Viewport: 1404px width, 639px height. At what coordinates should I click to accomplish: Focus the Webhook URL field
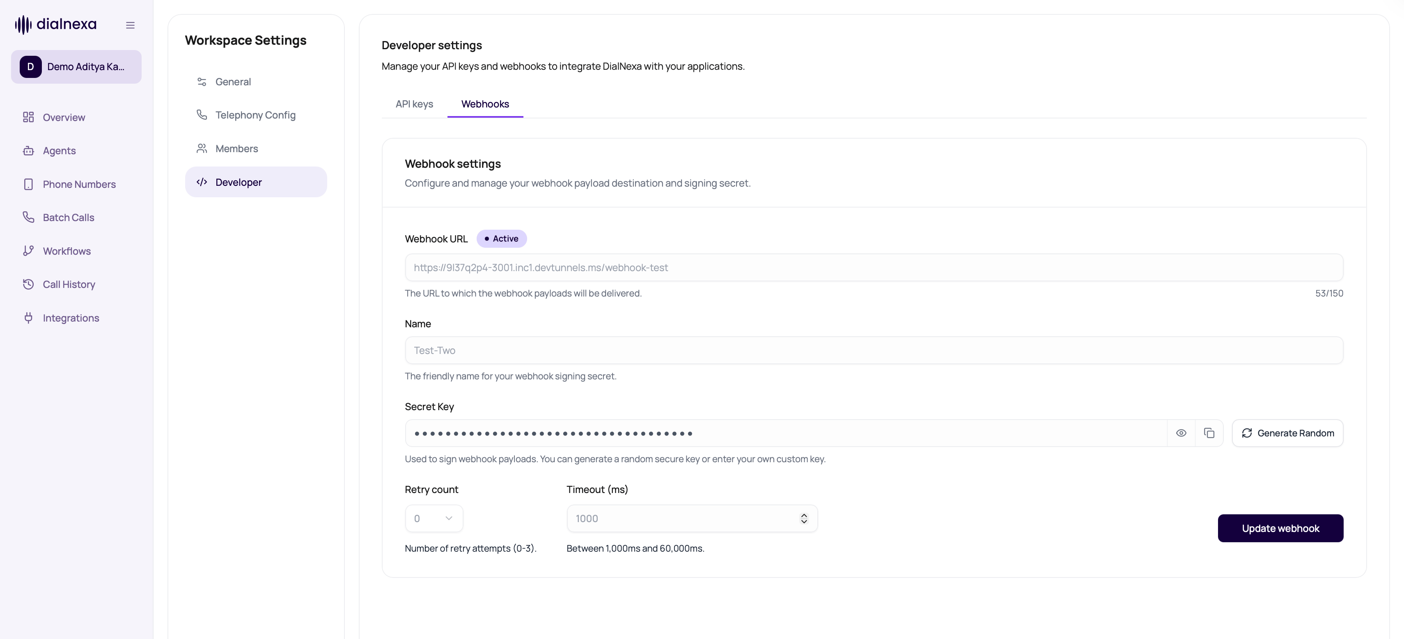874,267
